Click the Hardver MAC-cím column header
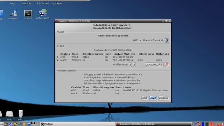The image size is (224, 126). [x=124, y=54]
